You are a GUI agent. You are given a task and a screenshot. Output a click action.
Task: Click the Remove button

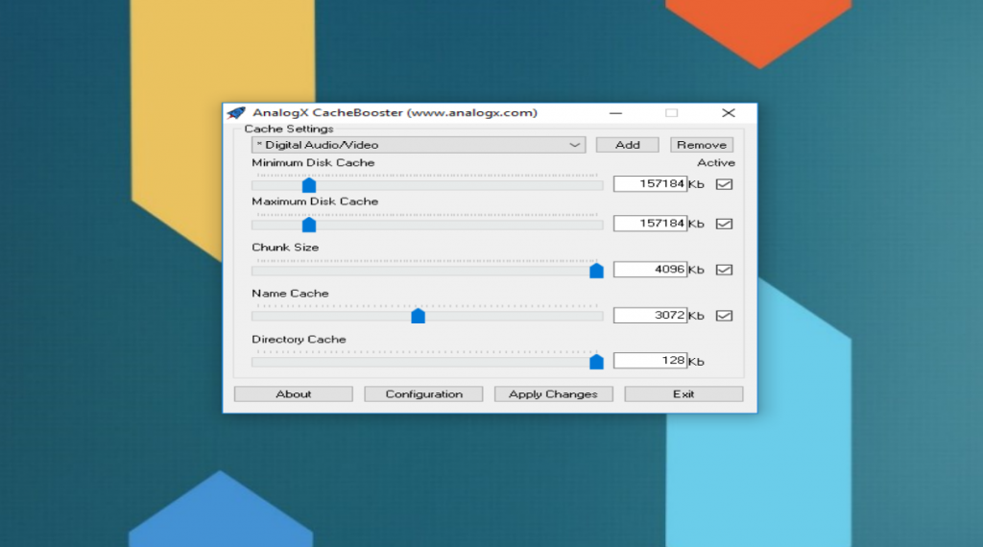click(x=702, y=145)
